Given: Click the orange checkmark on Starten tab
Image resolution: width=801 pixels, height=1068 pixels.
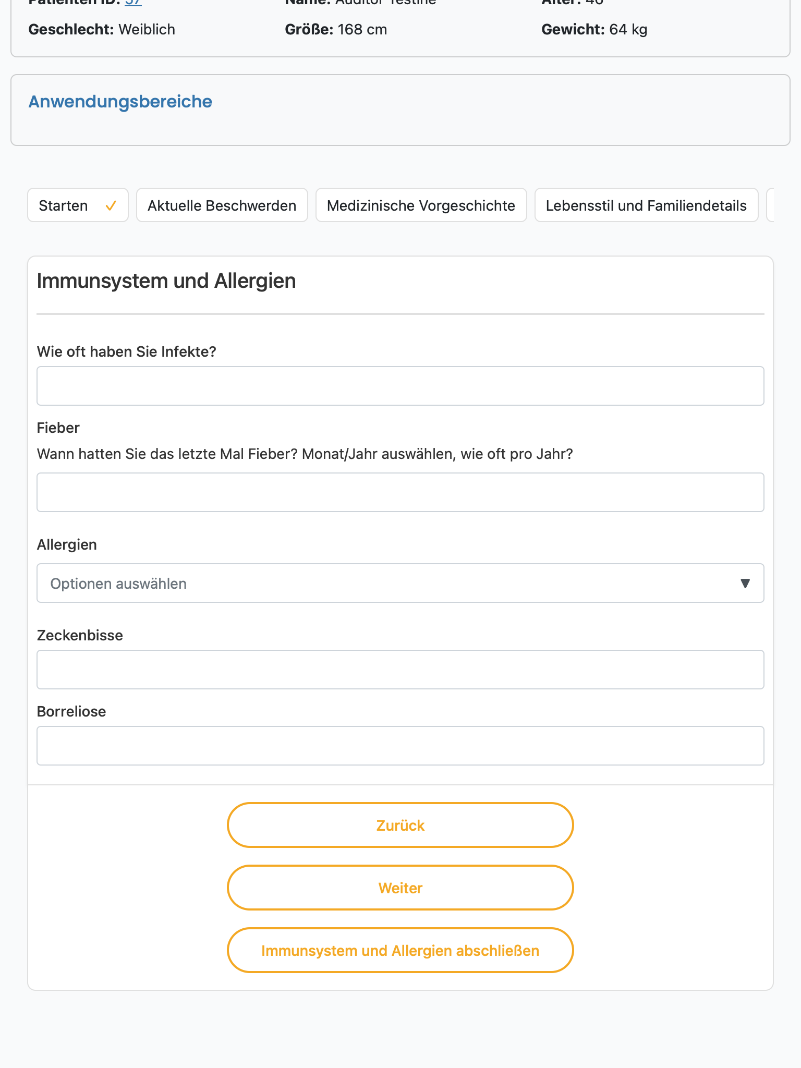Looking at the screenshot, I should [x=111, y=206].
